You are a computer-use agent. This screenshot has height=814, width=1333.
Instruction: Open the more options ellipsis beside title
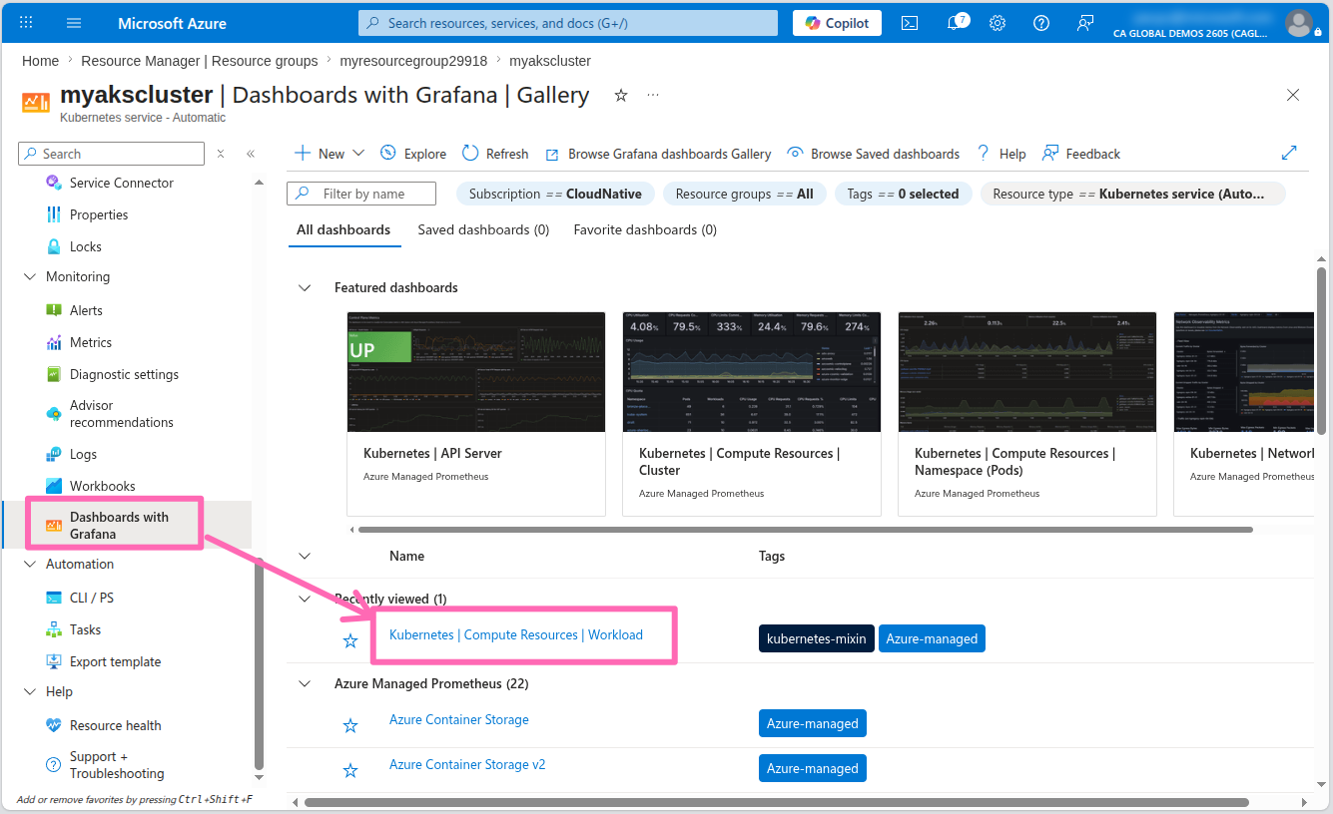tap(653, 95)
